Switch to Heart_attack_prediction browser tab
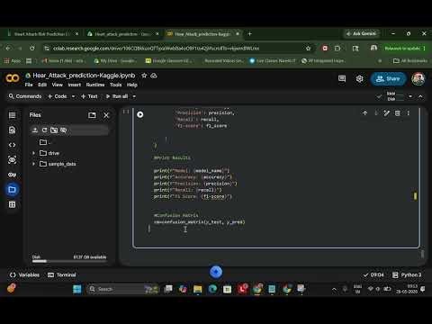The width and height of the screenshot is (432, 324). (x=123, y=34)
